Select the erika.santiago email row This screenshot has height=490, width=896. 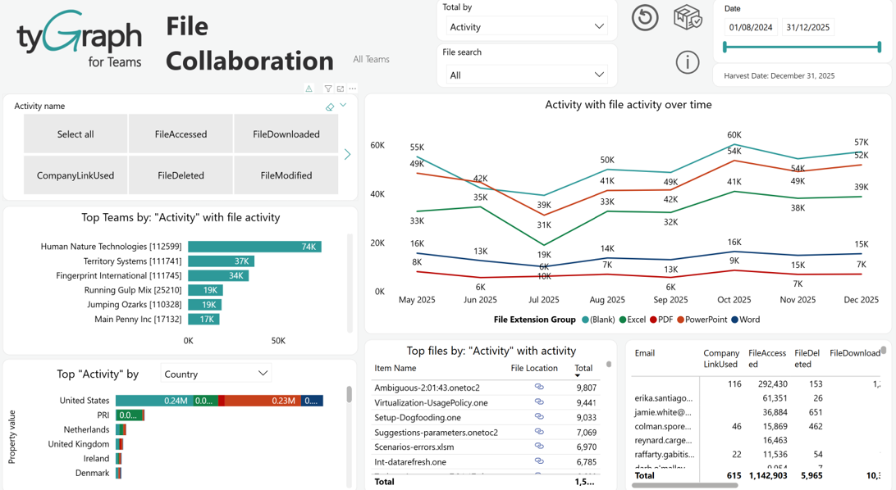point(757,398)
